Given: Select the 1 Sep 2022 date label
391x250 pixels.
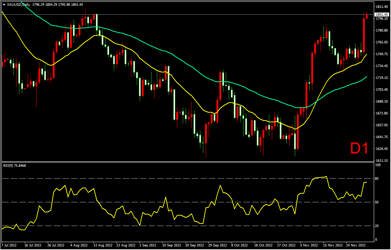Looking at the screenshot, I should click(x=148, y=246).
